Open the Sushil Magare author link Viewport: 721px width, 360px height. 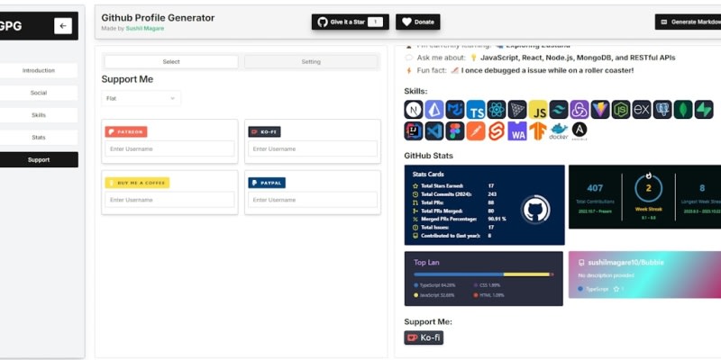[x=145, y=29]
